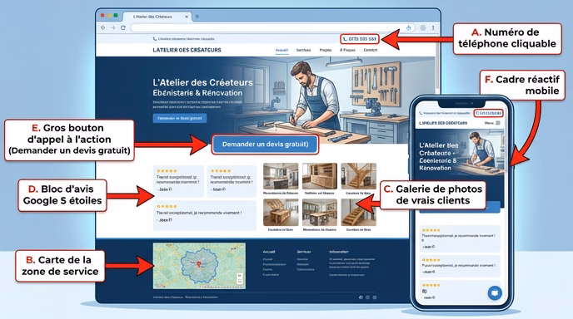Image resolution: width=573 pixels, height=319 pixels.
Task: Click the phone number in the desktop header
Action: 360,39
